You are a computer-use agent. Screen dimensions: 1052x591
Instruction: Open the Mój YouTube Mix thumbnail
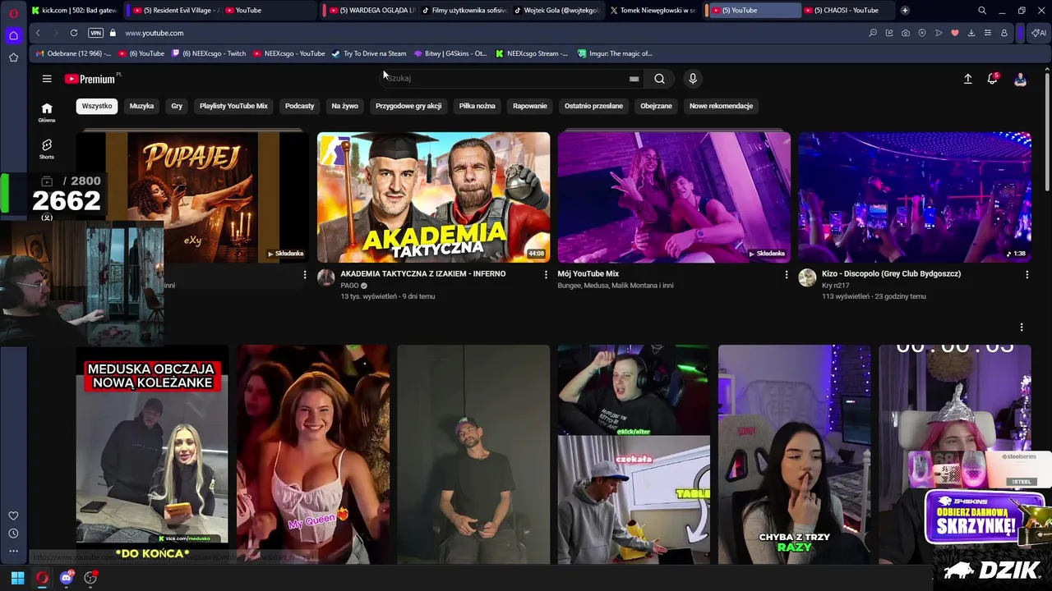674,197
